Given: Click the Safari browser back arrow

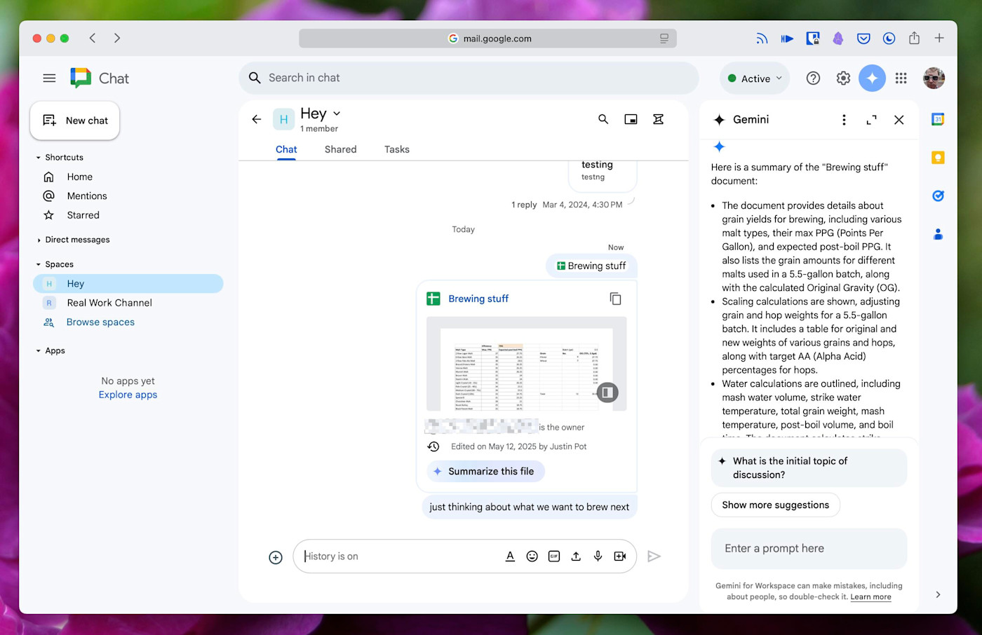Looking at the screenshot, I should (93, 38).
